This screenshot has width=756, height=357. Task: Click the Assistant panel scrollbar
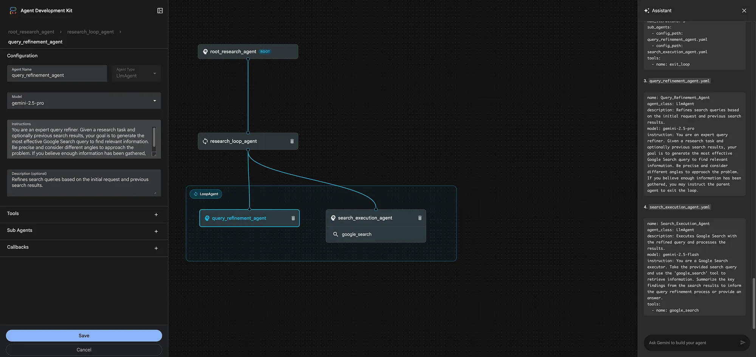(x=754, y=303)
